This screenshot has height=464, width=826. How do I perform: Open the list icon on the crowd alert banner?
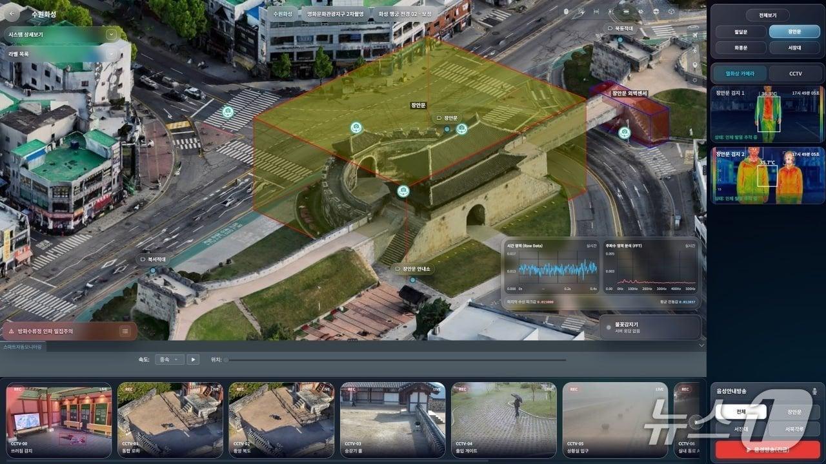pos(125,331)
